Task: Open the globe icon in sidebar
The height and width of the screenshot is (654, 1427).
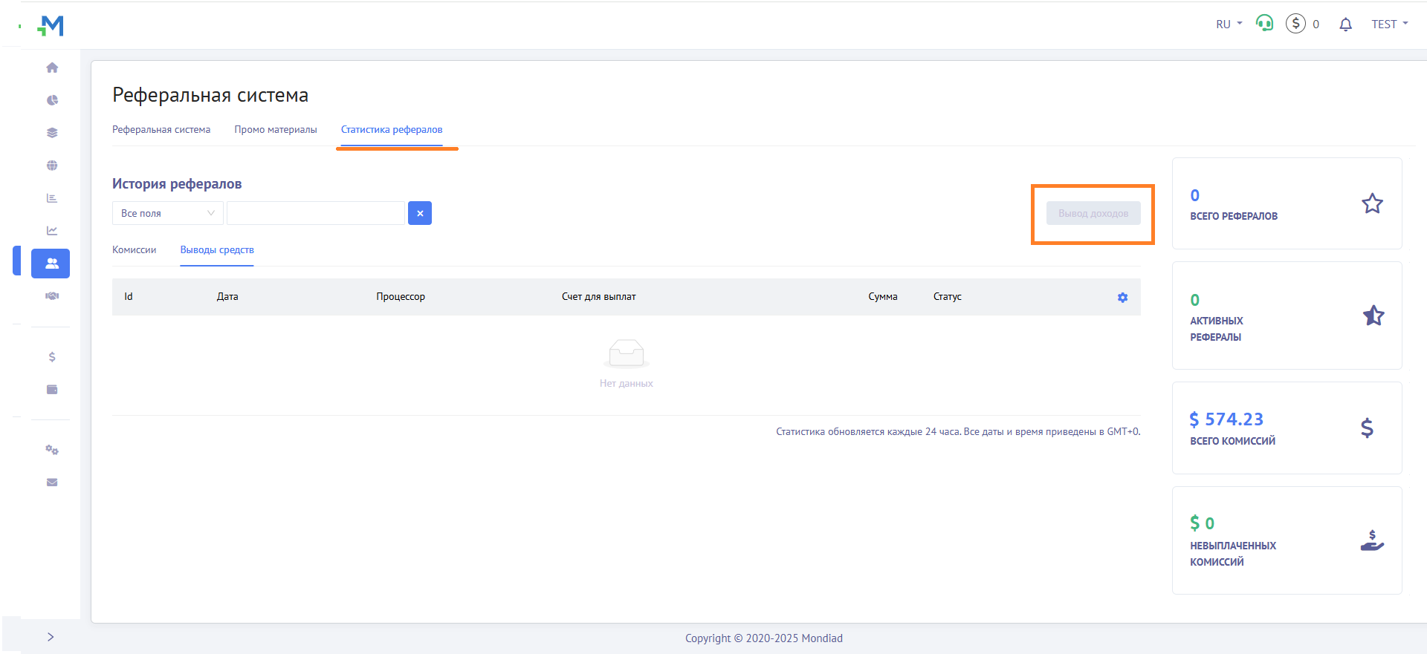Action: pyautogui.click(x=52, y=166)
